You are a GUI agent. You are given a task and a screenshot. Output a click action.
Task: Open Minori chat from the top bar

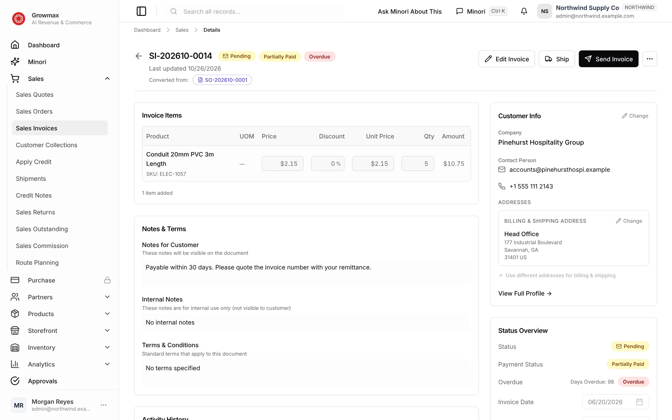coord(481,12)
